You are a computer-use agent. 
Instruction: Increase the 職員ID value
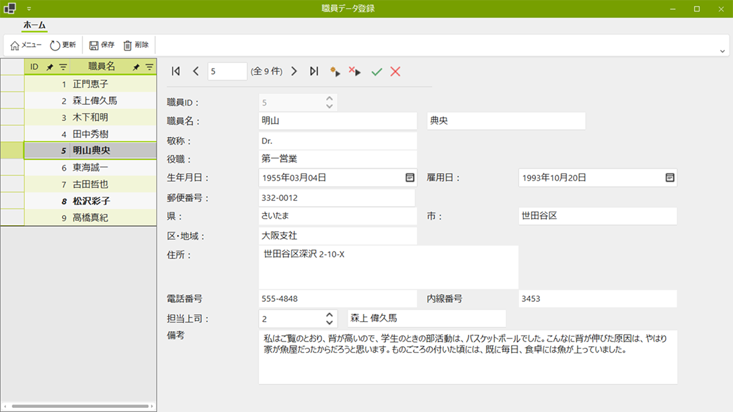click(x=330, y=99)
